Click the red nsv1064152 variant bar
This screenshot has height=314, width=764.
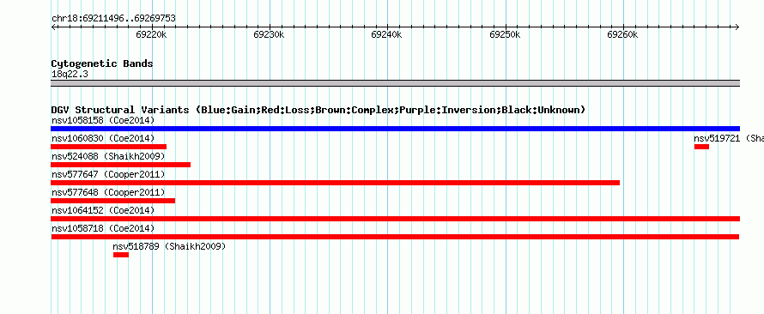point(395,219)
